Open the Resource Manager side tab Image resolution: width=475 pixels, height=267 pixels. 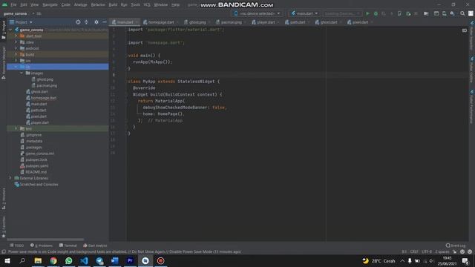tap(4, 63)
